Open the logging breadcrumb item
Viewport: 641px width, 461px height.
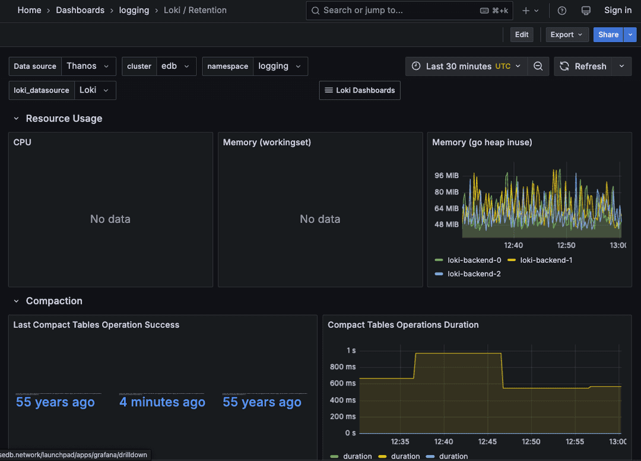click(x=134, y=10)
